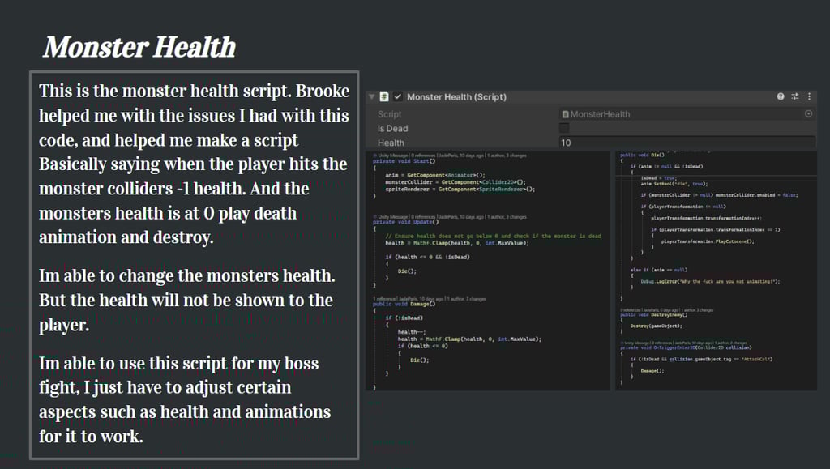This screenshot has height=469, width=830.
Task: Open the three-dot component context menu
Action: pyautogui.click(x=810, y=96)
